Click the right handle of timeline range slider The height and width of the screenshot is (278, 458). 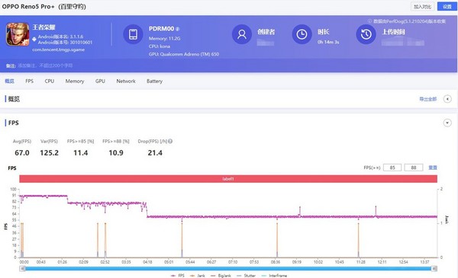434,269
